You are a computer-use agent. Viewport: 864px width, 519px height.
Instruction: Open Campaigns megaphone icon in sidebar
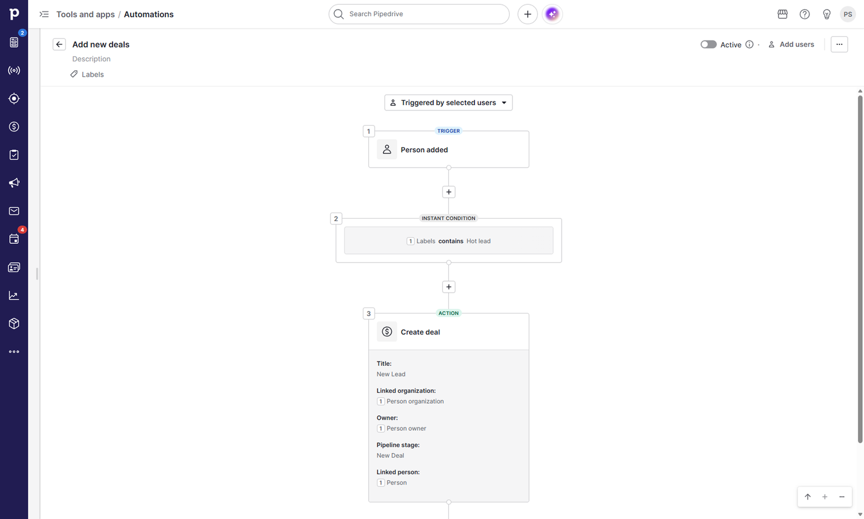(x=14, y=183)
